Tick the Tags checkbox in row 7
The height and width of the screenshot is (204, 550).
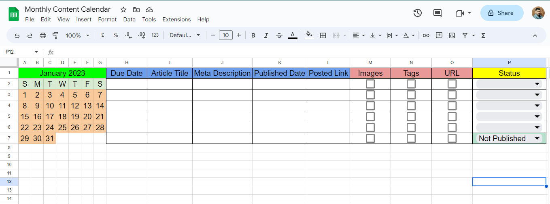(411, 138)
